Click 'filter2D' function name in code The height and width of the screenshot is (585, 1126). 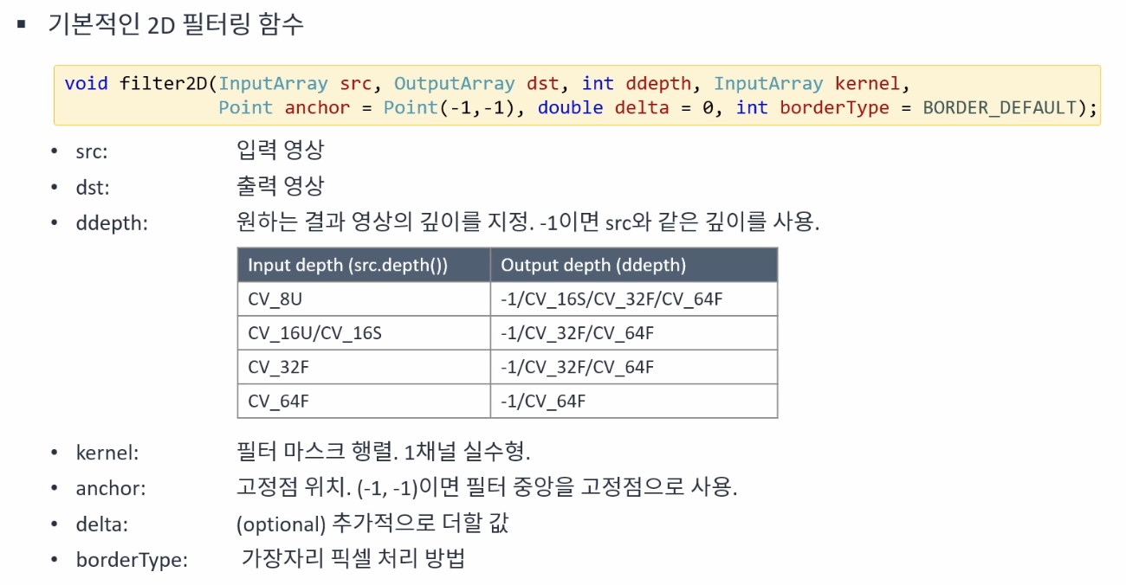[164, 84]
